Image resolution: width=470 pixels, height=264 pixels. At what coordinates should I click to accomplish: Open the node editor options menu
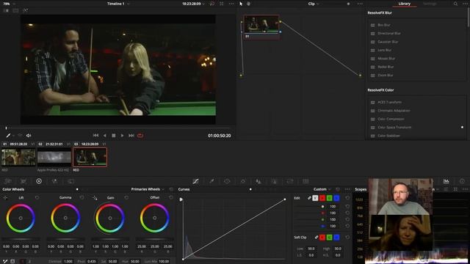pos(360,4)
